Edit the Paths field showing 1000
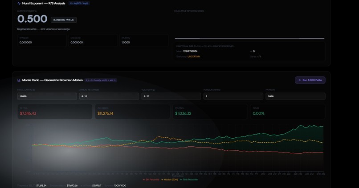The width and height of the screenshot is (359, 188). (295, 96)
